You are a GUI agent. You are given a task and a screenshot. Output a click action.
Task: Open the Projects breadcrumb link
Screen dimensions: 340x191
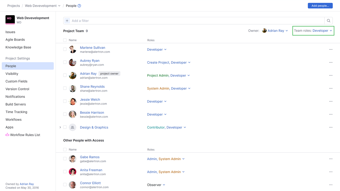tap(13, 5)
